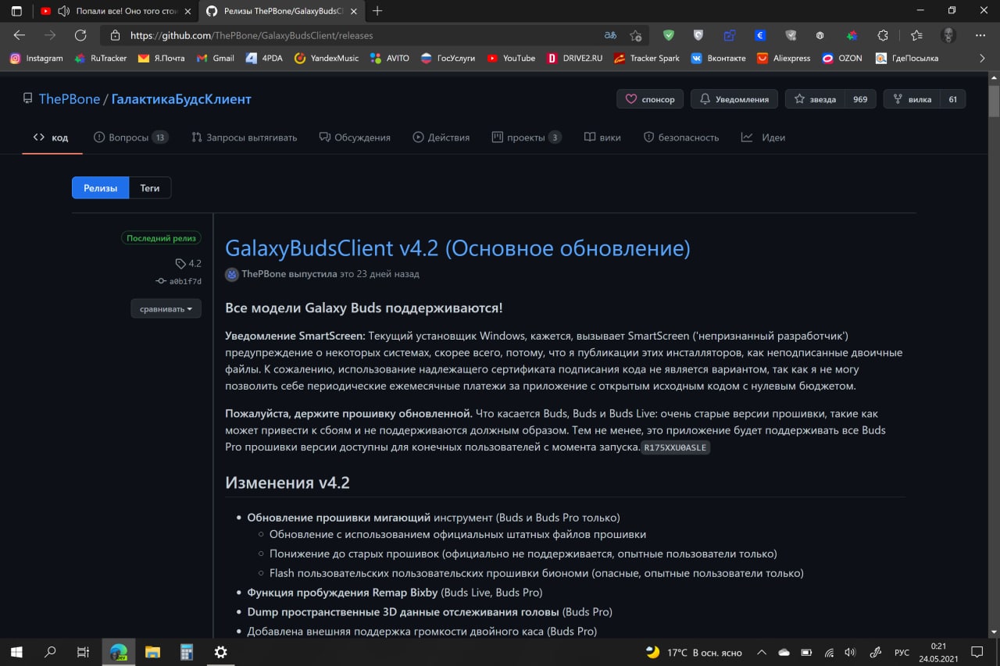Click the спонсор heart button
This screenshot has height=666, width=1000.
pos(650,99)
